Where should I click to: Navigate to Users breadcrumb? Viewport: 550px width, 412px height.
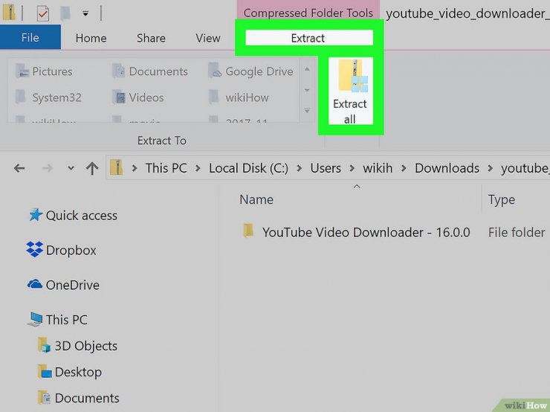tap(326, 168)
